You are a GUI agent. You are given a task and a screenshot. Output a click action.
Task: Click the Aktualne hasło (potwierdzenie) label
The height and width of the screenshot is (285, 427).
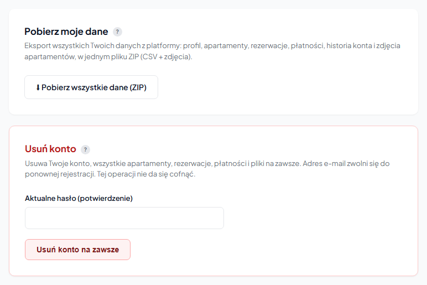tap(79, 198)
